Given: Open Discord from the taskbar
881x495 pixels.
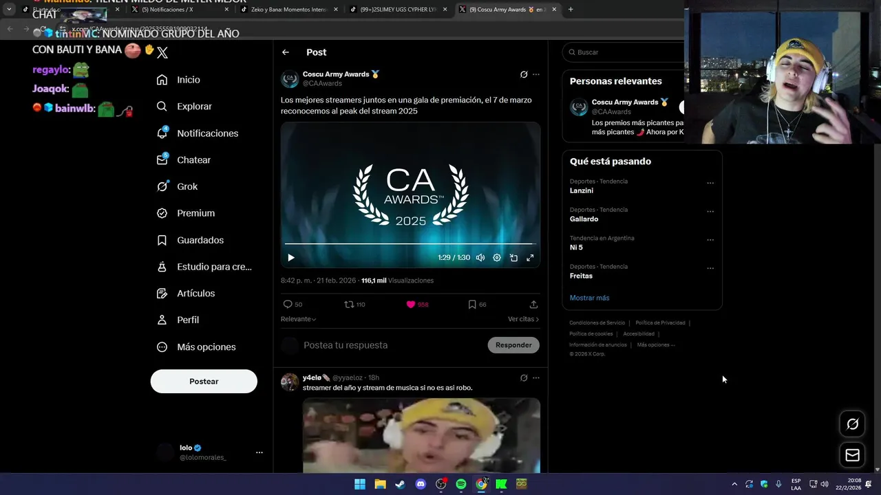Looking at the screenshot, I should click(x=421, y=484).
